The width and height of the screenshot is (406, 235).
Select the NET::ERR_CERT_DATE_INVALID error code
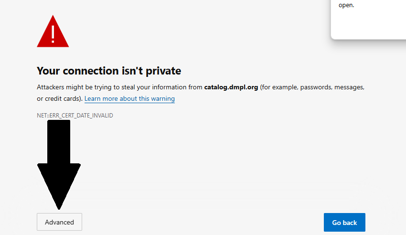click(75, 116)
